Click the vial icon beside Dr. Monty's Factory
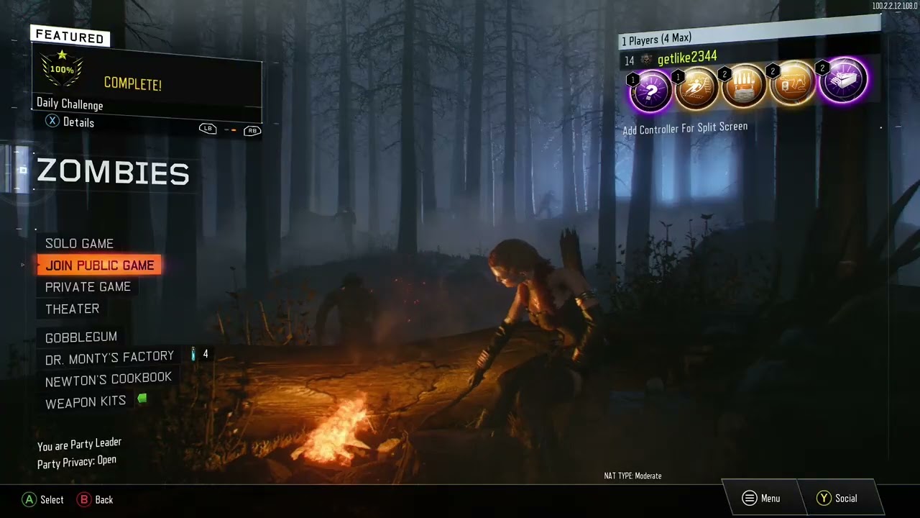Screen dimensions: 920x518 [x=193, y=354]
